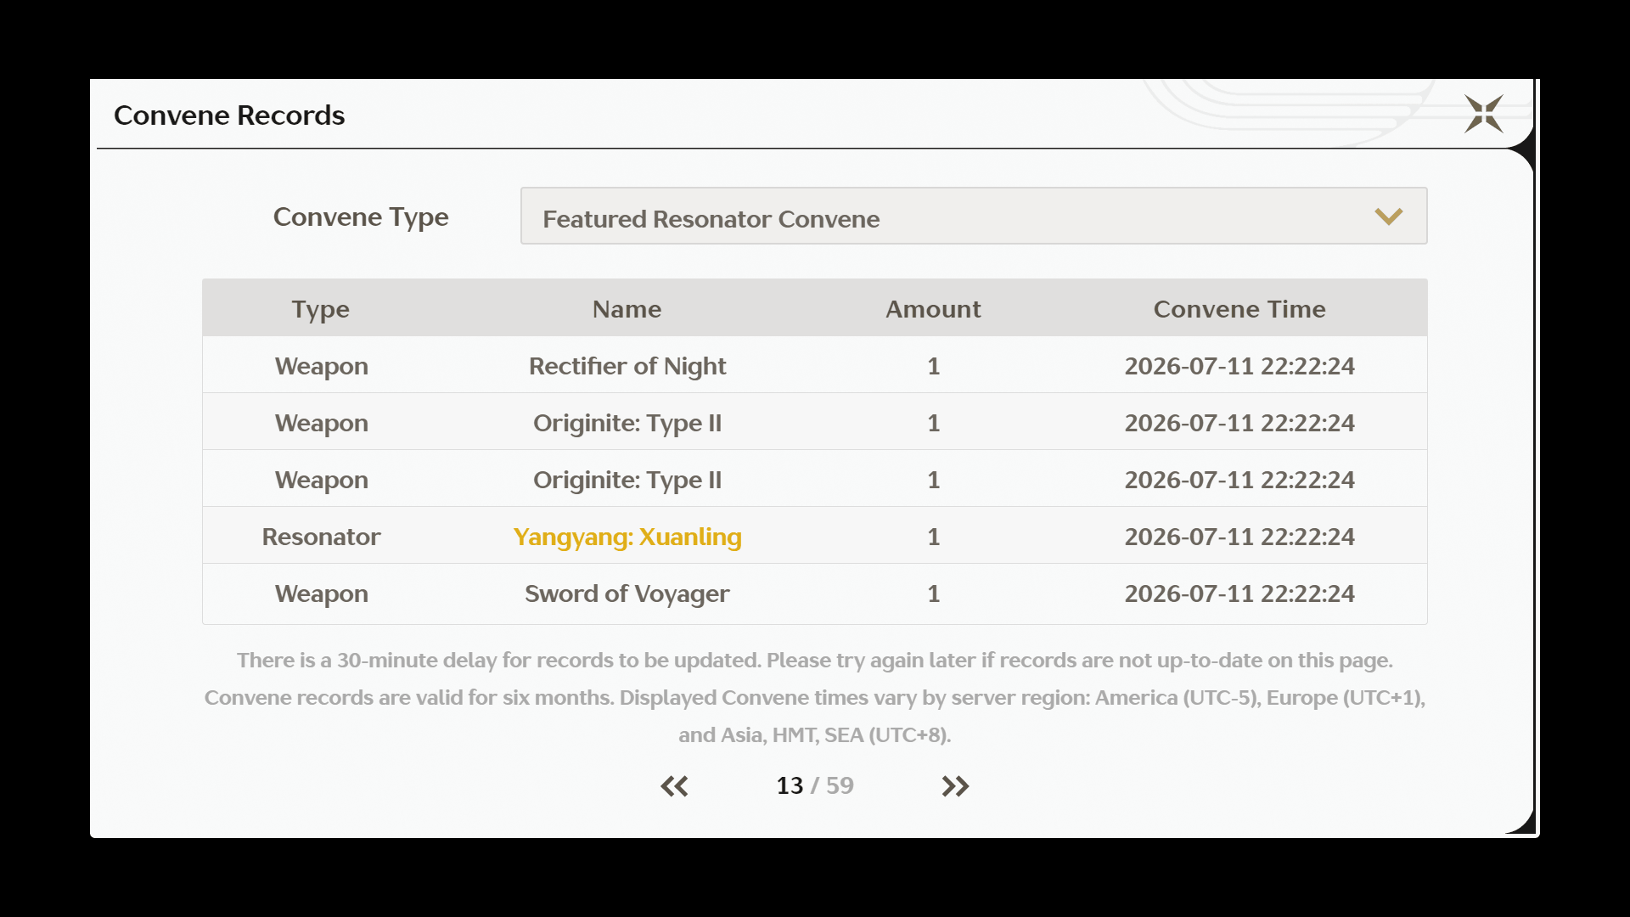Go to previous records page
Image resolution: width=1630 pixels, height=917 pixels.
[x=674, y=786]
